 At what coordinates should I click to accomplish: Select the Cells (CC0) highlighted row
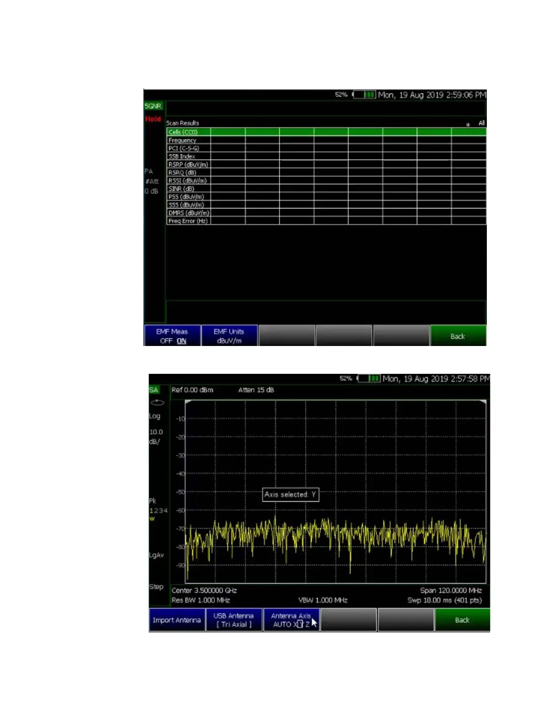coord(183,132)
